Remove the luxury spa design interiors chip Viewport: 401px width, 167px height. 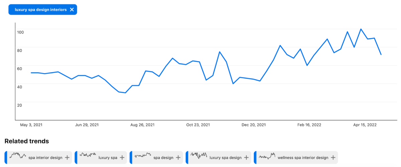pos(72,10)
